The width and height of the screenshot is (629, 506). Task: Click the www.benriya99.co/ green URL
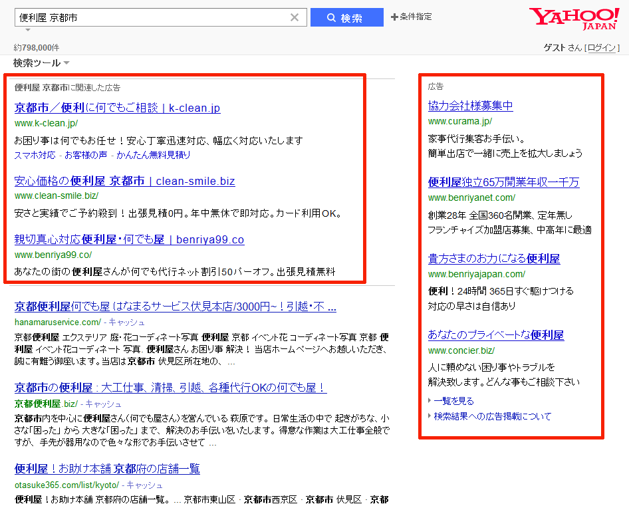pos(53,255)
